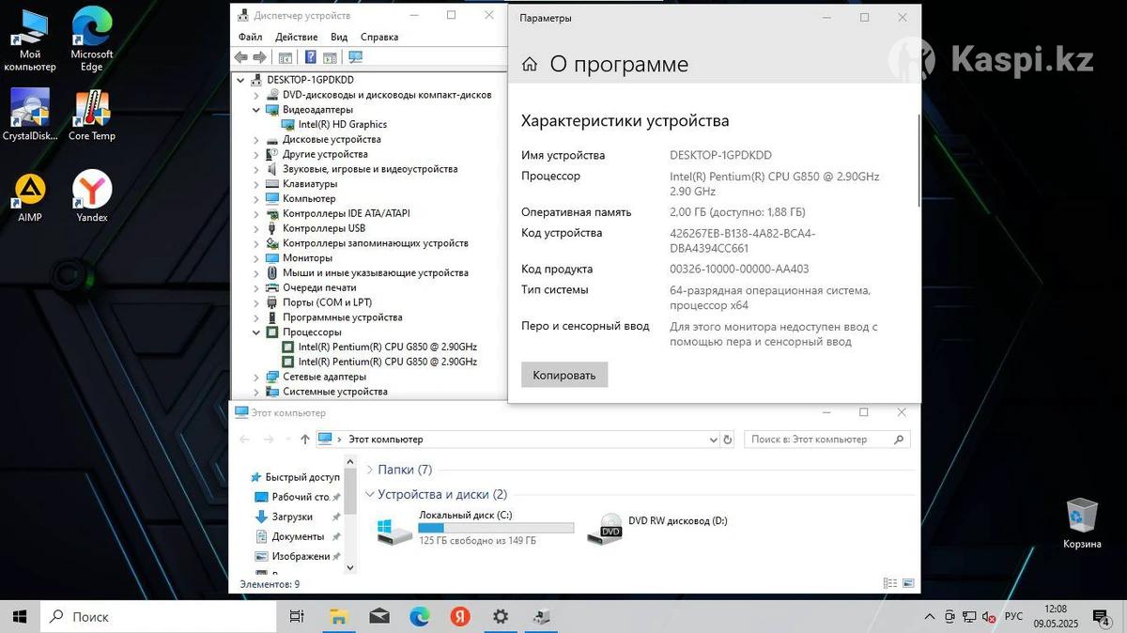Expand the Сетевые адаптеры node

click(256, 377)
